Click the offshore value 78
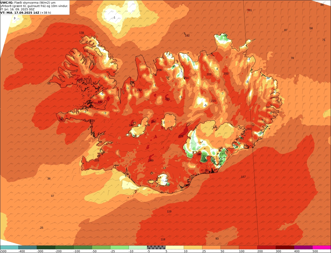Viewport: 331px width, 253px height. tap(292, 58)
